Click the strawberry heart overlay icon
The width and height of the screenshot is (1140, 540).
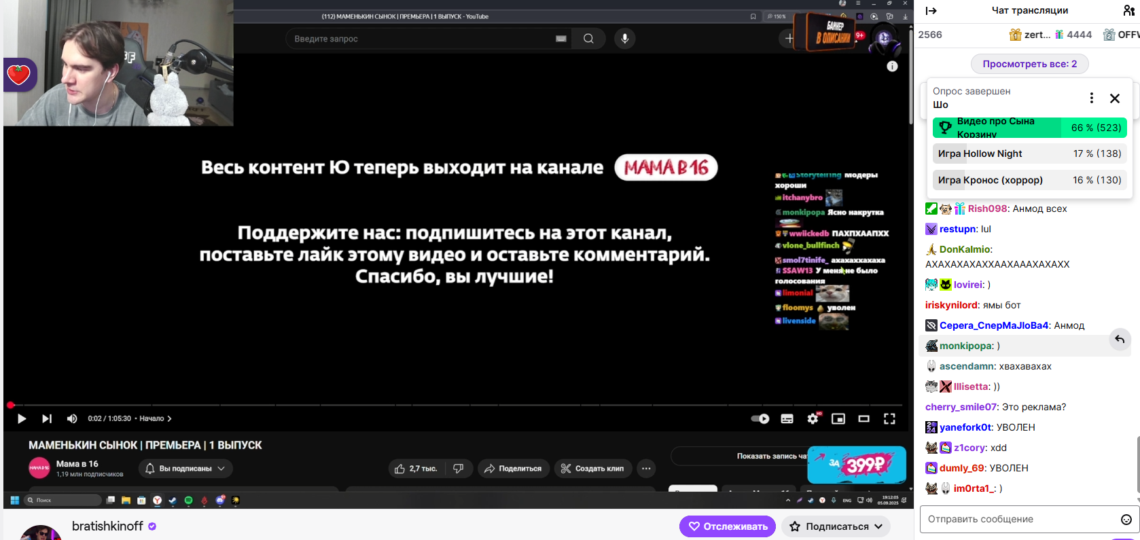point(19,75)
